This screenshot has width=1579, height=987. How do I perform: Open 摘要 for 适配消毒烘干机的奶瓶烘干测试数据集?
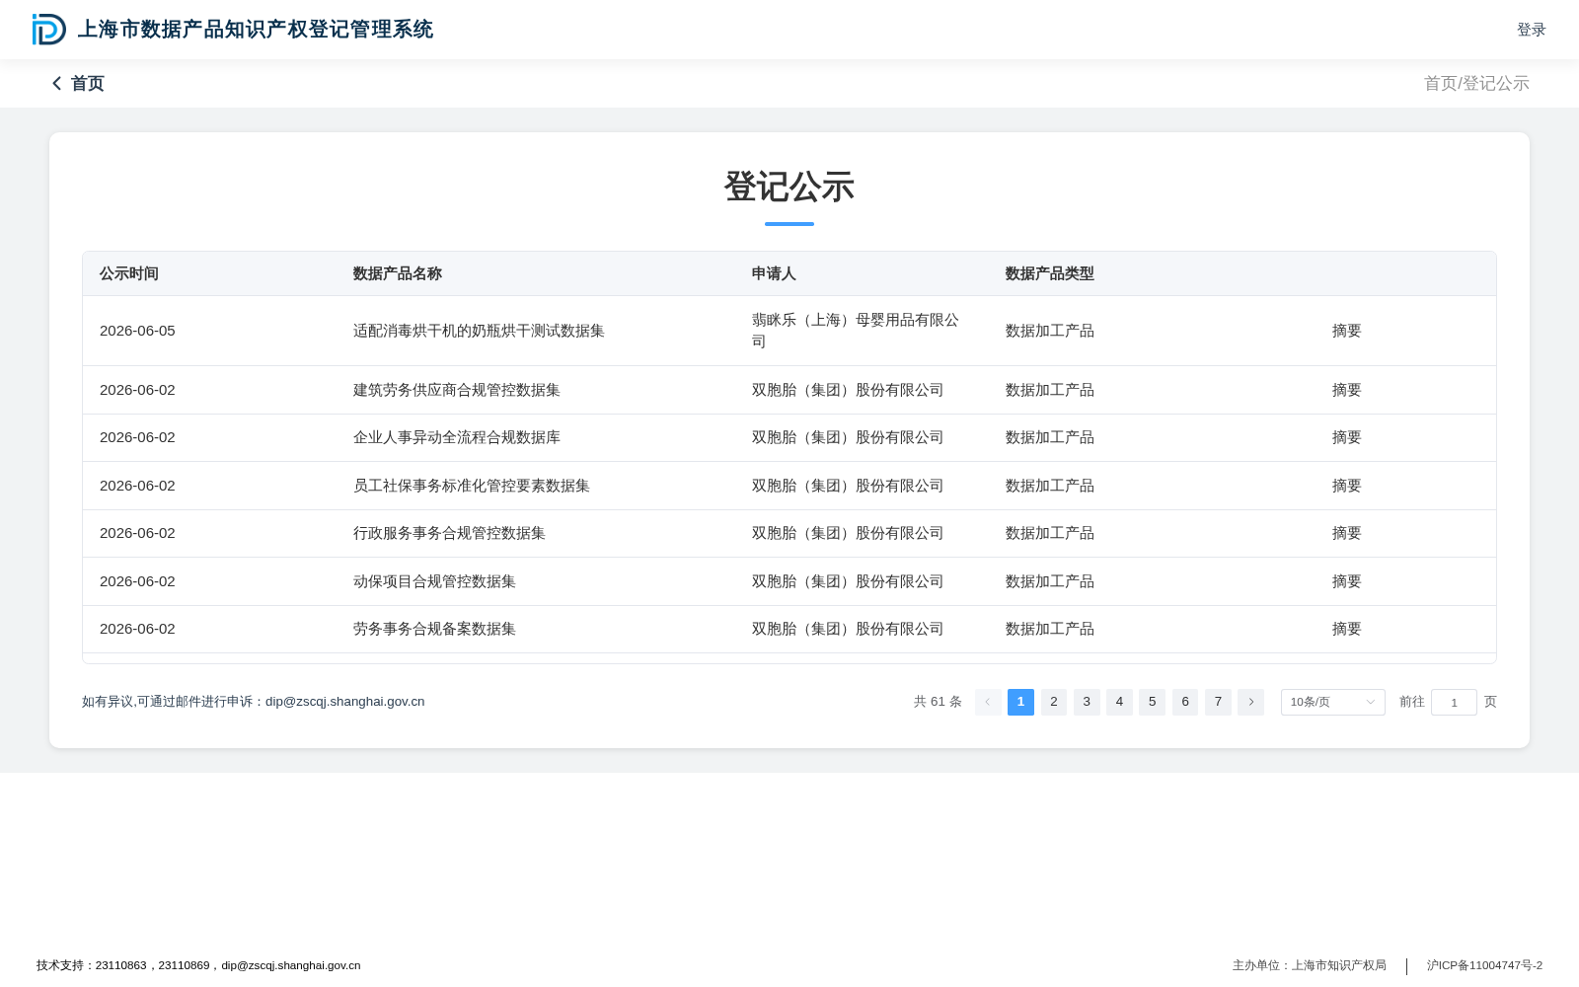pyautogui.click(x=1346, y=331)
